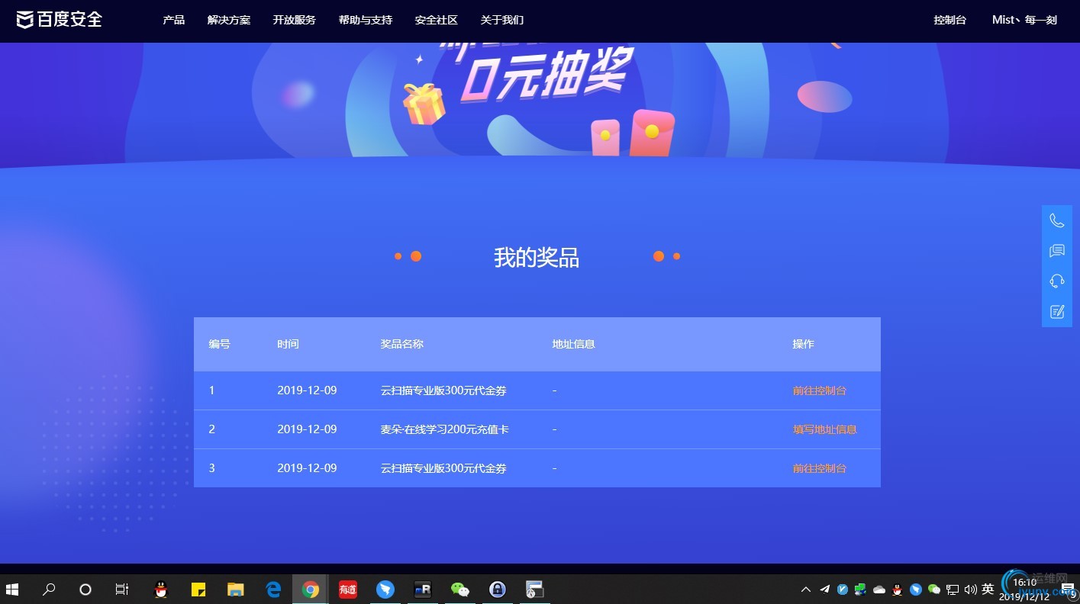1080x604 pixels.
Task: Click the Mist account name dropdown
Action: coord(1024,20)
